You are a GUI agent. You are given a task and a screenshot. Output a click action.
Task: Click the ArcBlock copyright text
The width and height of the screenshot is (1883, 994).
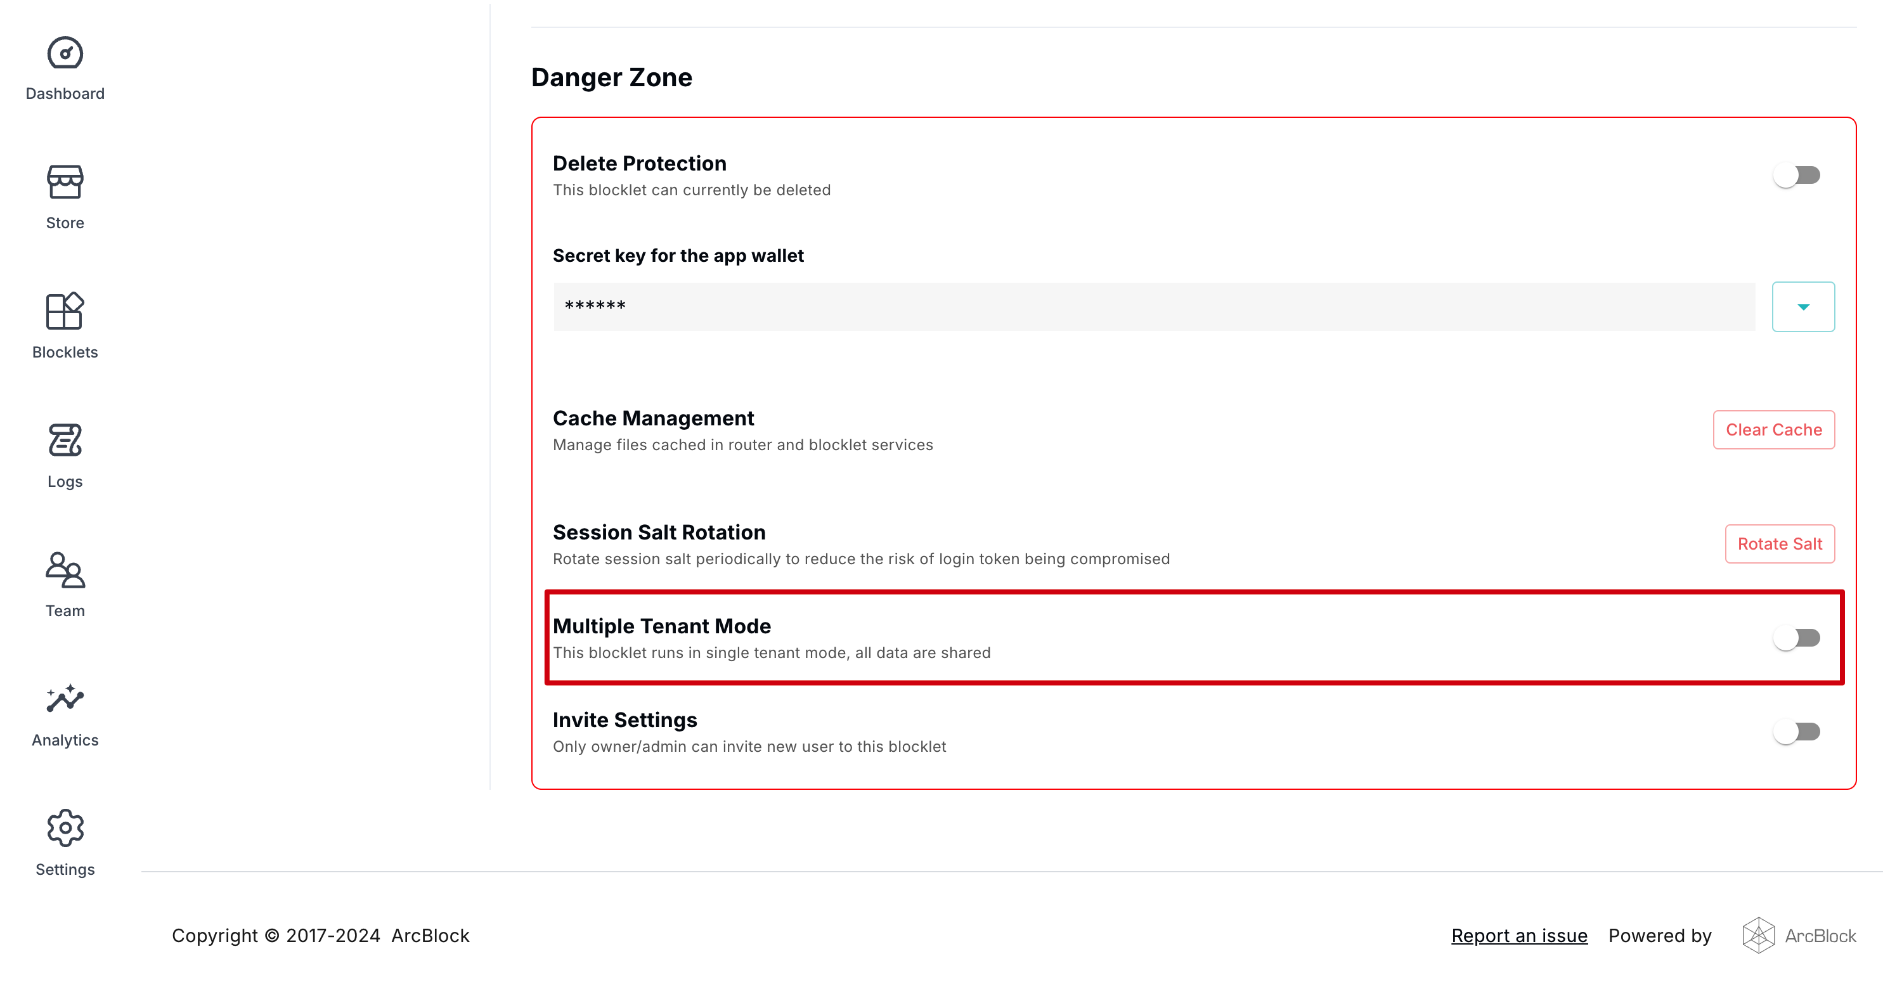point(430,936)
